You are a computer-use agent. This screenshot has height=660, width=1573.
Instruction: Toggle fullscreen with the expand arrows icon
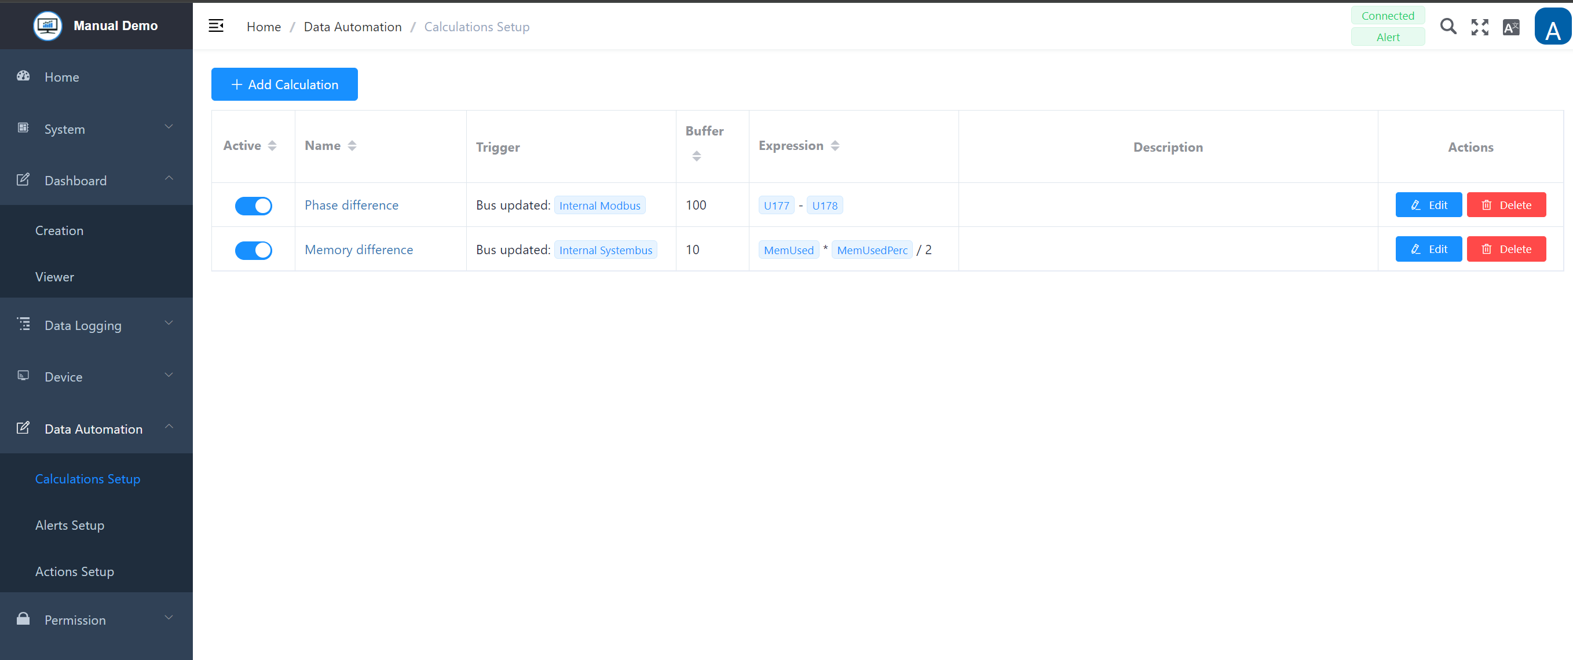[1480, 27]
